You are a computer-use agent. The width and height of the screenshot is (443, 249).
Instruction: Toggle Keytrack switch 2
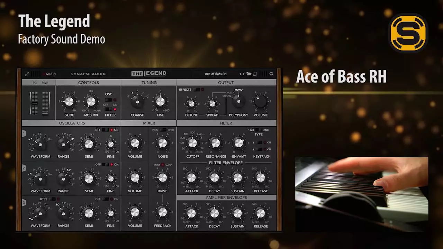point(259,149)
